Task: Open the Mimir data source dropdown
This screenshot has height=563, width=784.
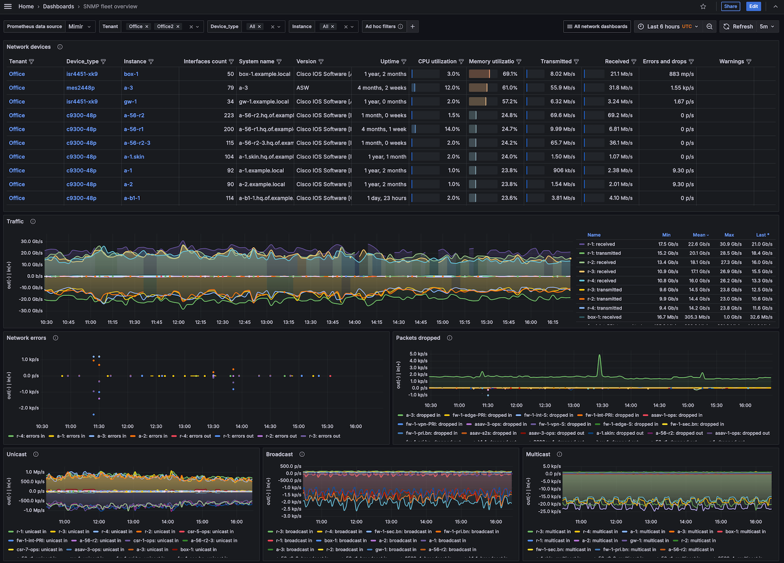Action: tap(79, 26)
